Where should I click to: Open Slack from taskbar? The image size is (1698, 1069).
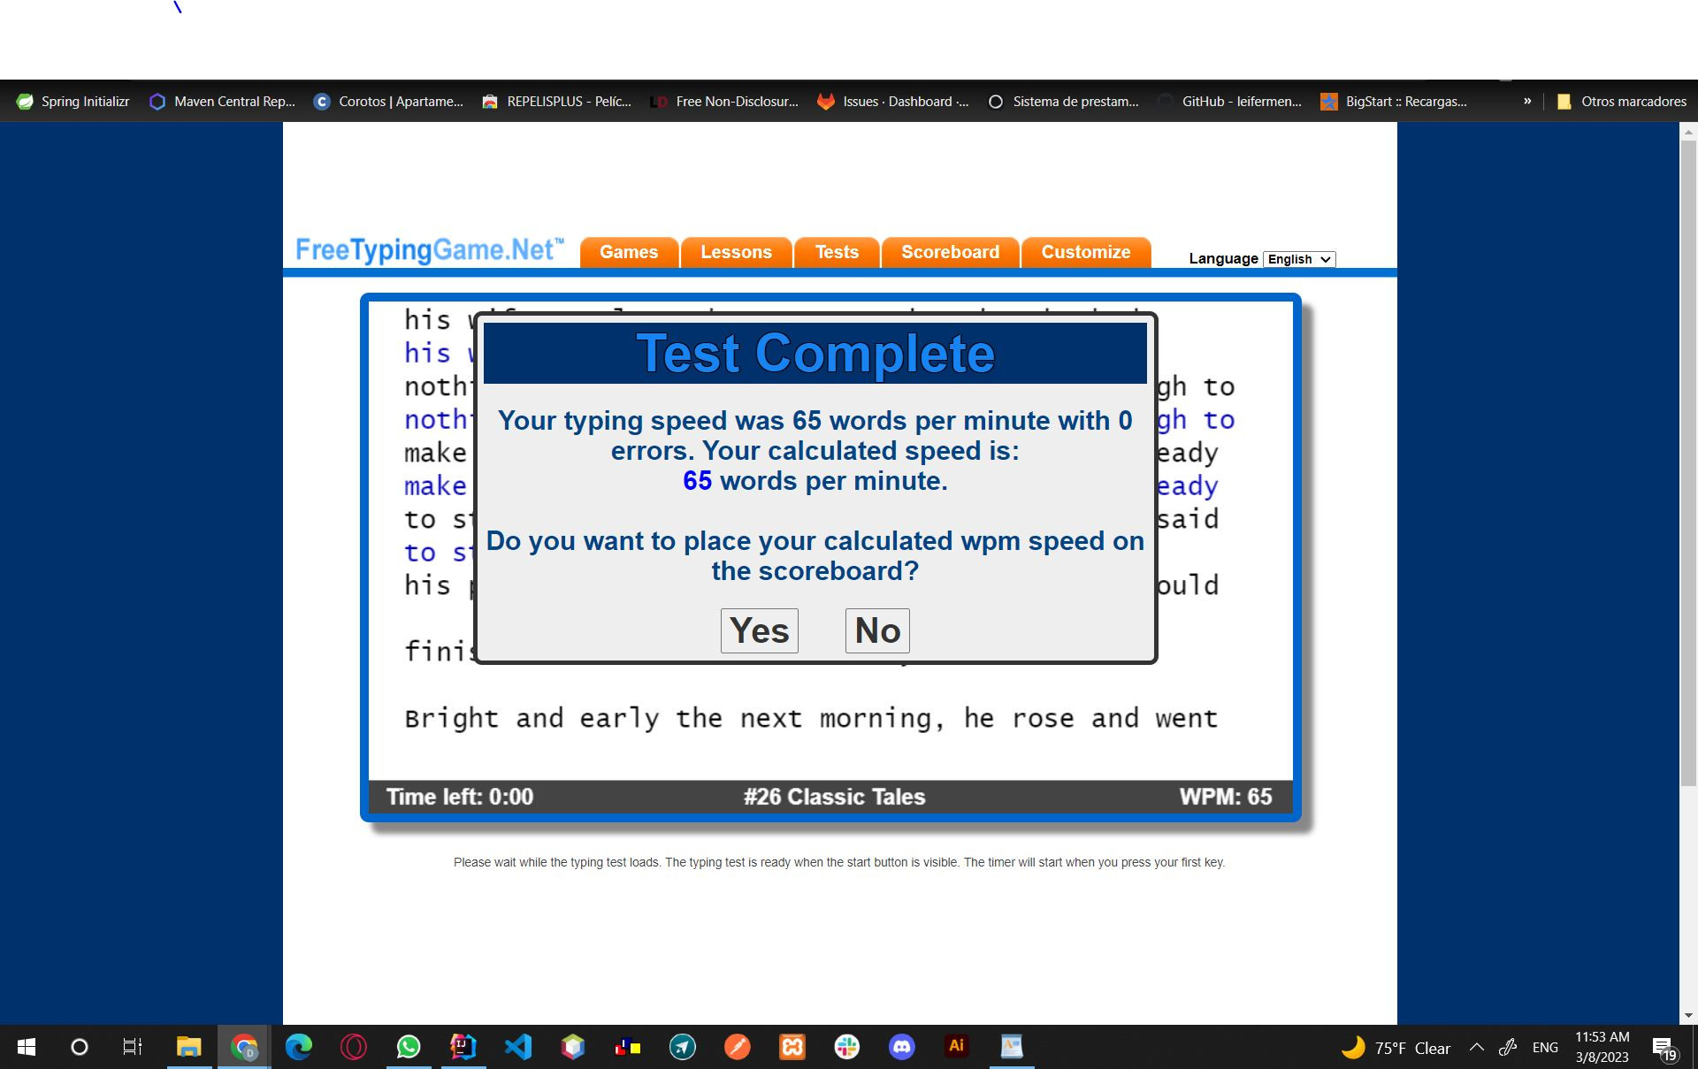[846, 1047]
